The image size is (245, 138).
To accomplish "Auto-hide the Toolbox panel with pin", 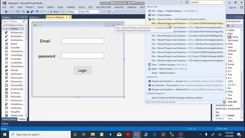I will click(23, 17).
